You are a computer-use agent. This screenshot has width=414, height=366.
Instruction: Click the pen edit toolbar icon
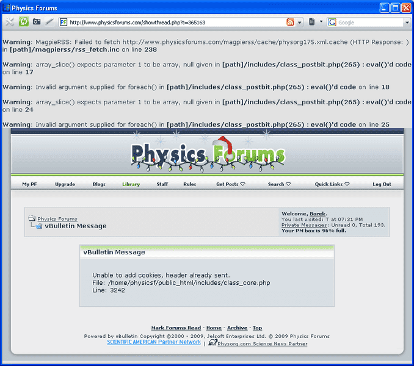tap(49, 21)
